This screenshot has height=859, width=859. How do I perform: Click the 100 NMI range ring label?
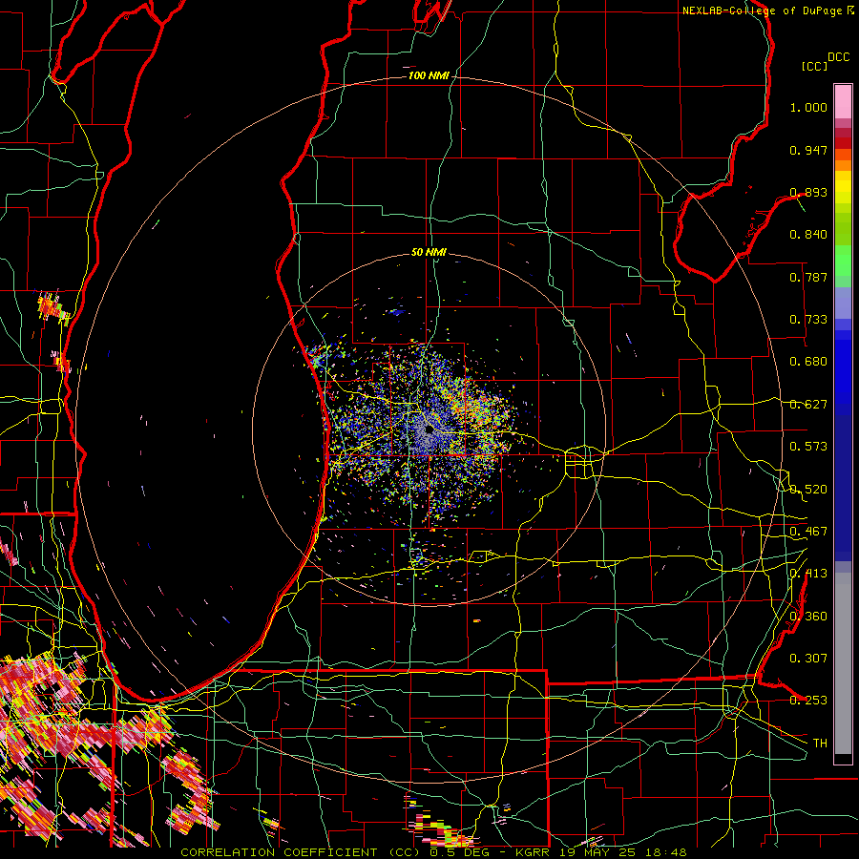429,75
